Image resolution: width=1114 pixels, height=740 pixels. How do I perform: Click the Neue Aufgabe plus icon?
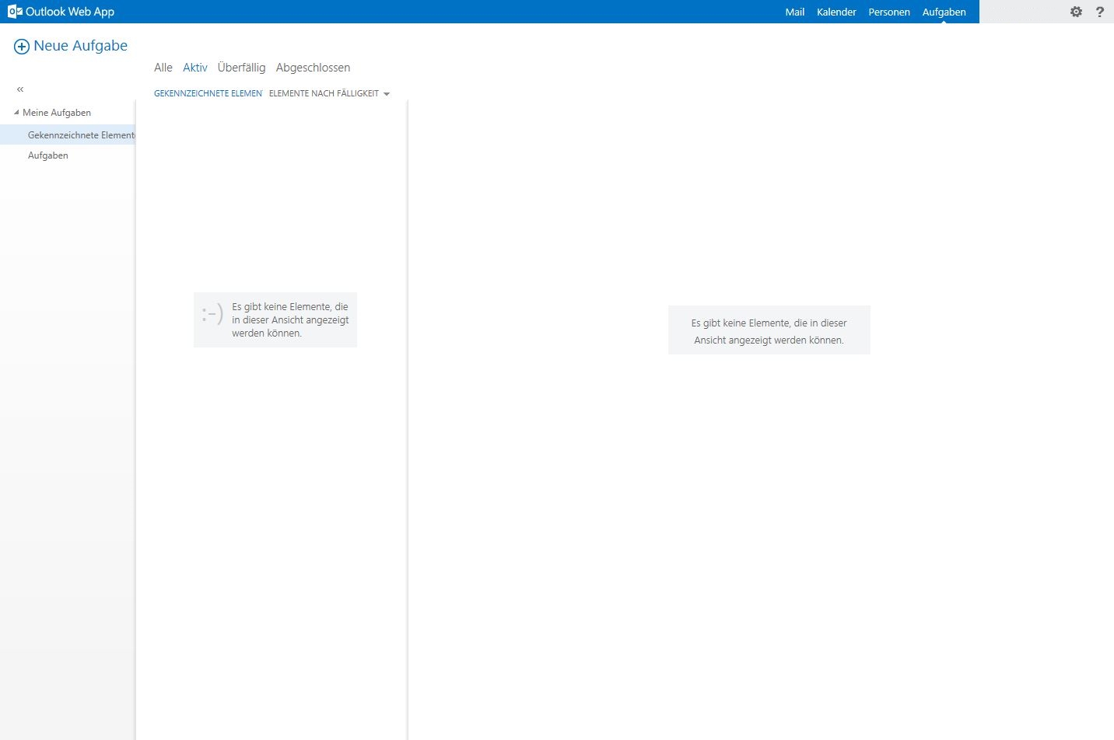click(x=22, y=47)
